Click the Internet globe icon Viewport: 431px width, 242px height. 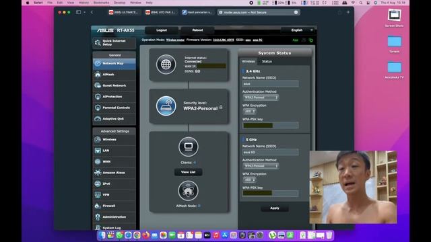166,65
